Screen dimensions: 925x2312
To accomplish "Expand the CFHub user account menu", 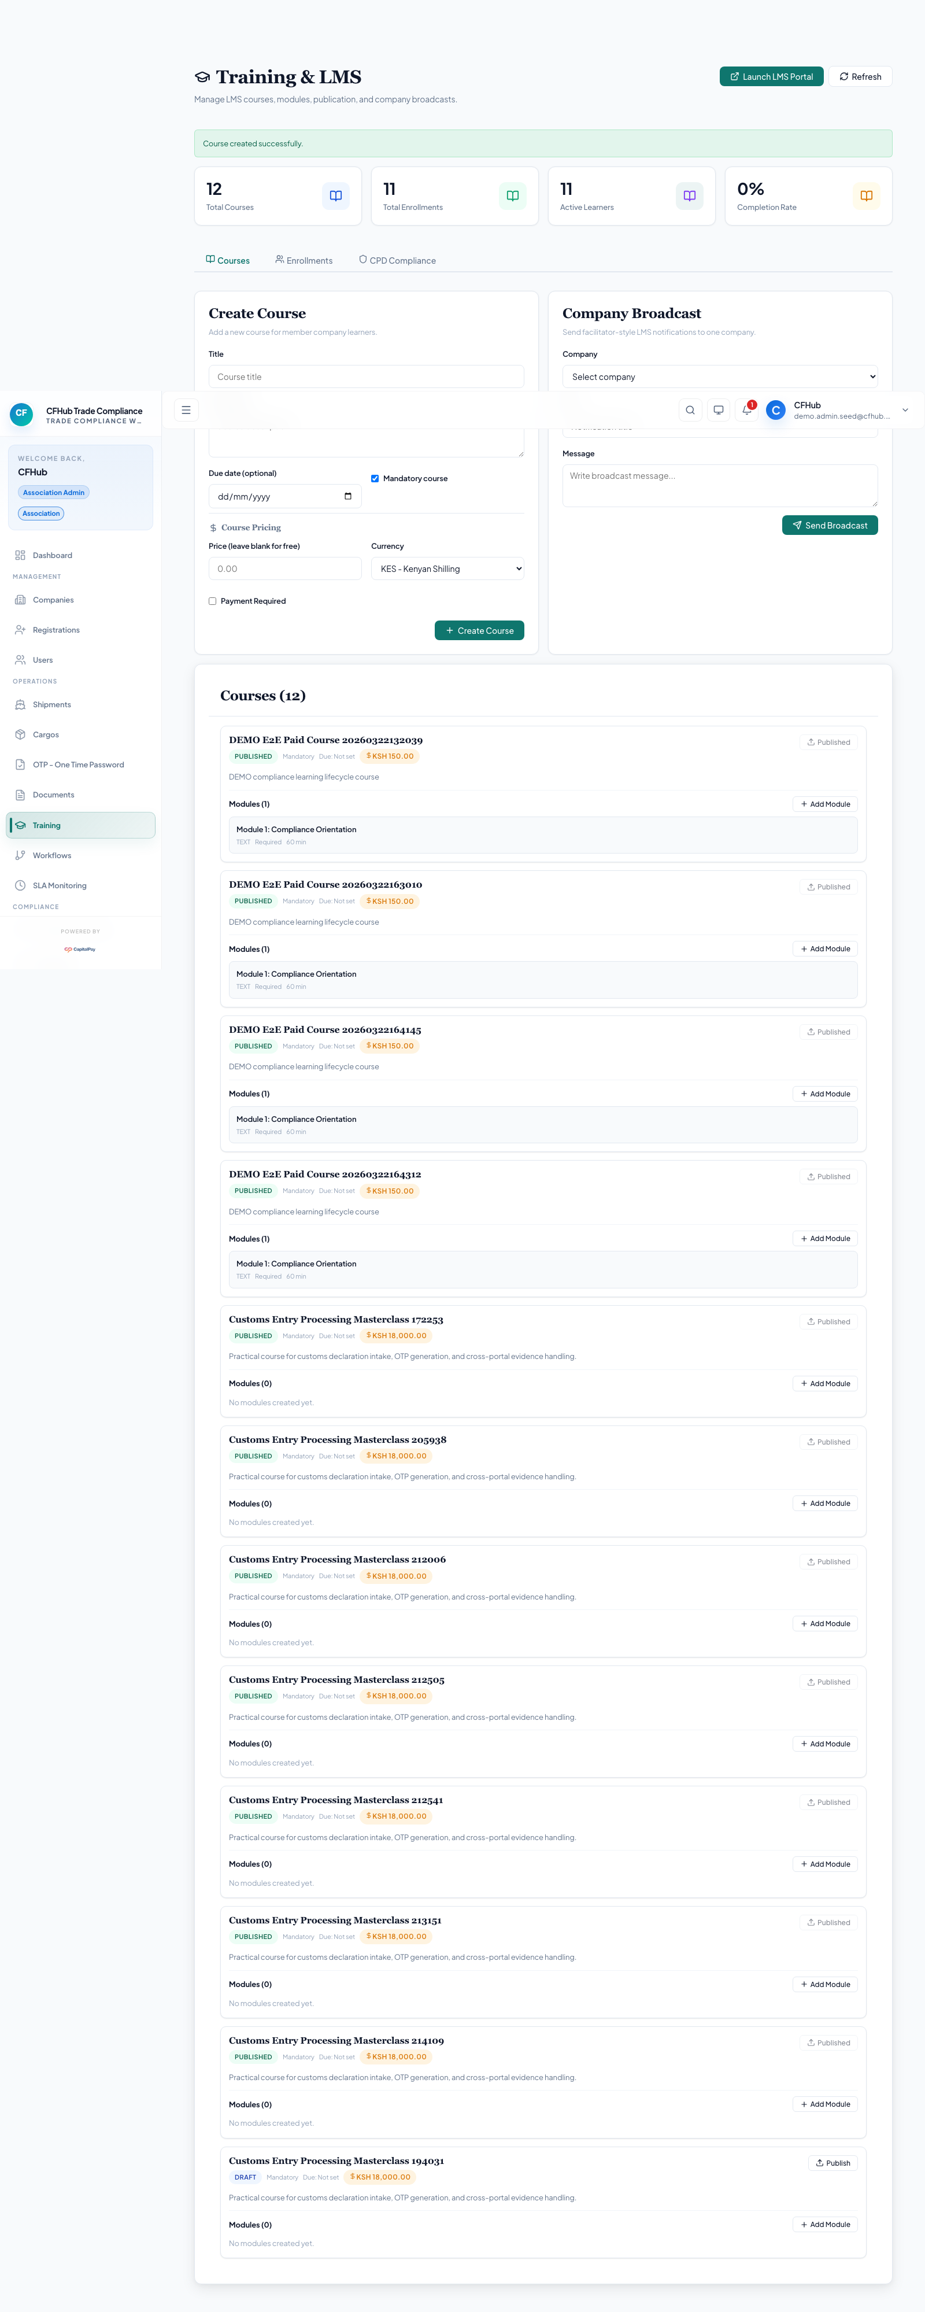I will pyautogui.click(x=904, y=410).
